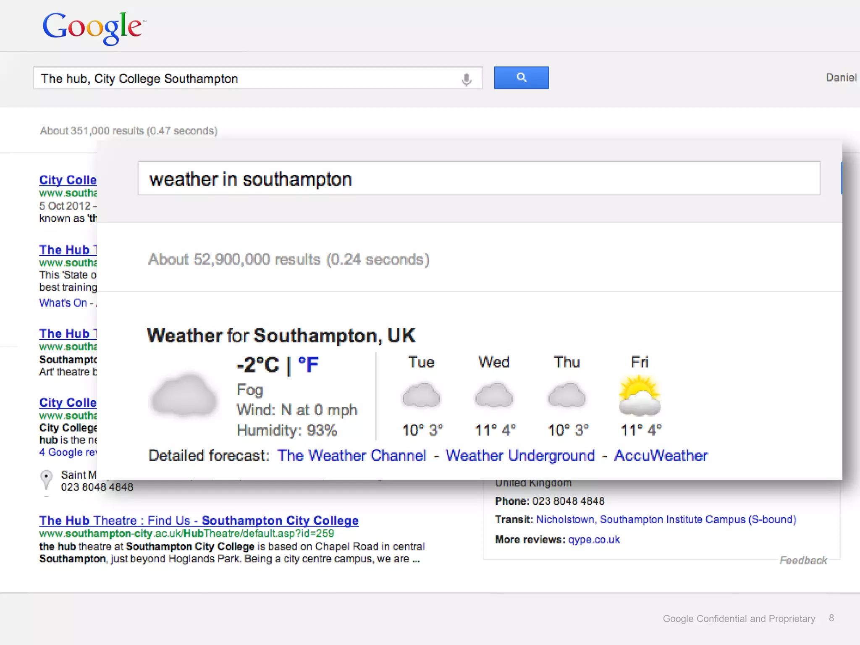The height and width of the screenshot is (645, 860).
Task: Click the green HubTheatre default.asp URL
Action: [x=186, y=534]
